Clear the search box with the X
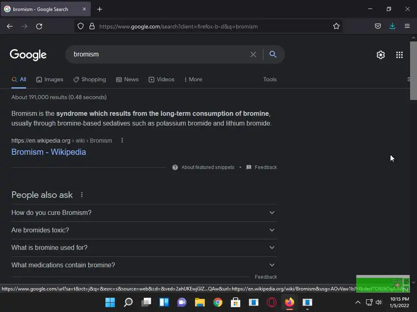Screen dimensions: 417x312 click(253, 54)
